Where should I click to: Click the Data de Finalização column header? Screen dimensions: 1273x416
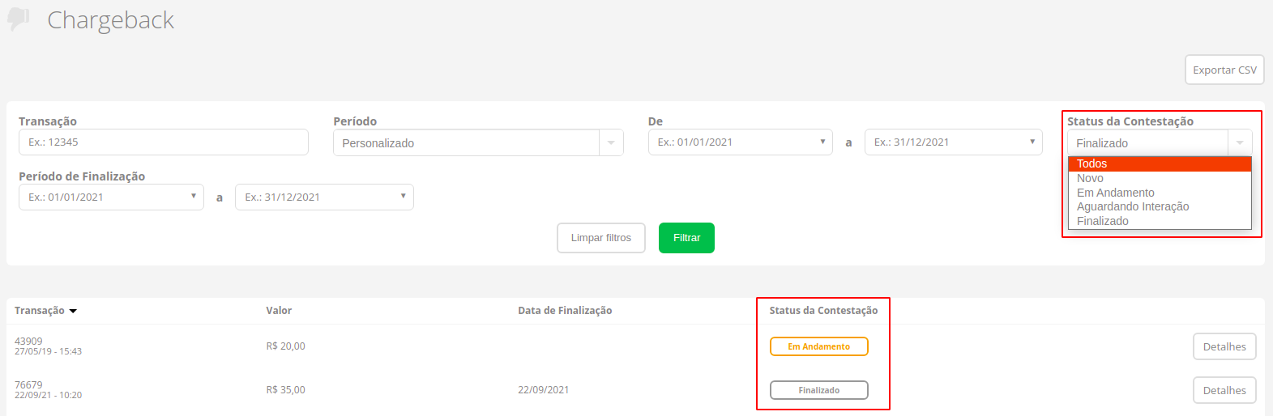pyautogui.click(x=565, y=311)
